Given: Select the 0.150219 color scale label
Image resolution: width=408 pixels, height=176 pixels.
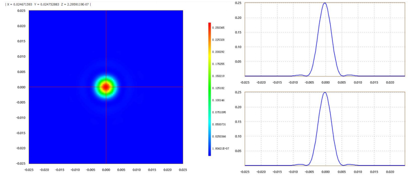Looking at the screenshot, I should pyautogui.click(x=218, y=76).
